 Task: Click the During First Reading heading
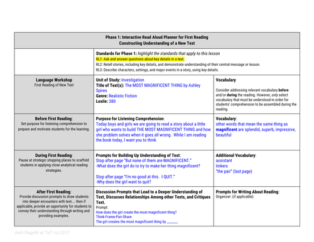point(54,155)
